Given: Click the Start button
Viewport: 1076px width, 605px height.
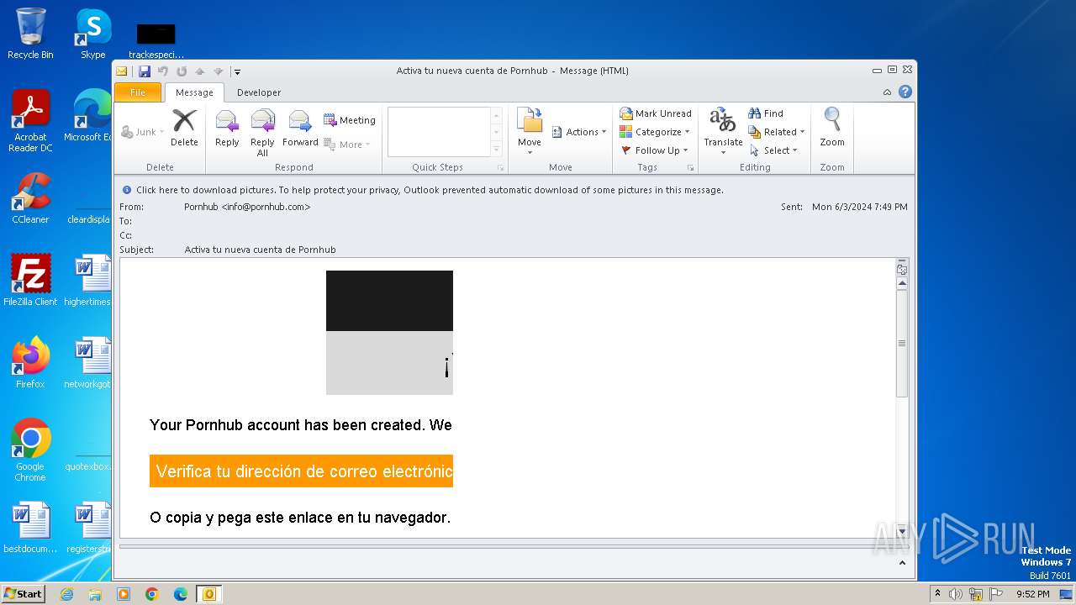Looking at the screenshot, I should click(x=23, y=593).
